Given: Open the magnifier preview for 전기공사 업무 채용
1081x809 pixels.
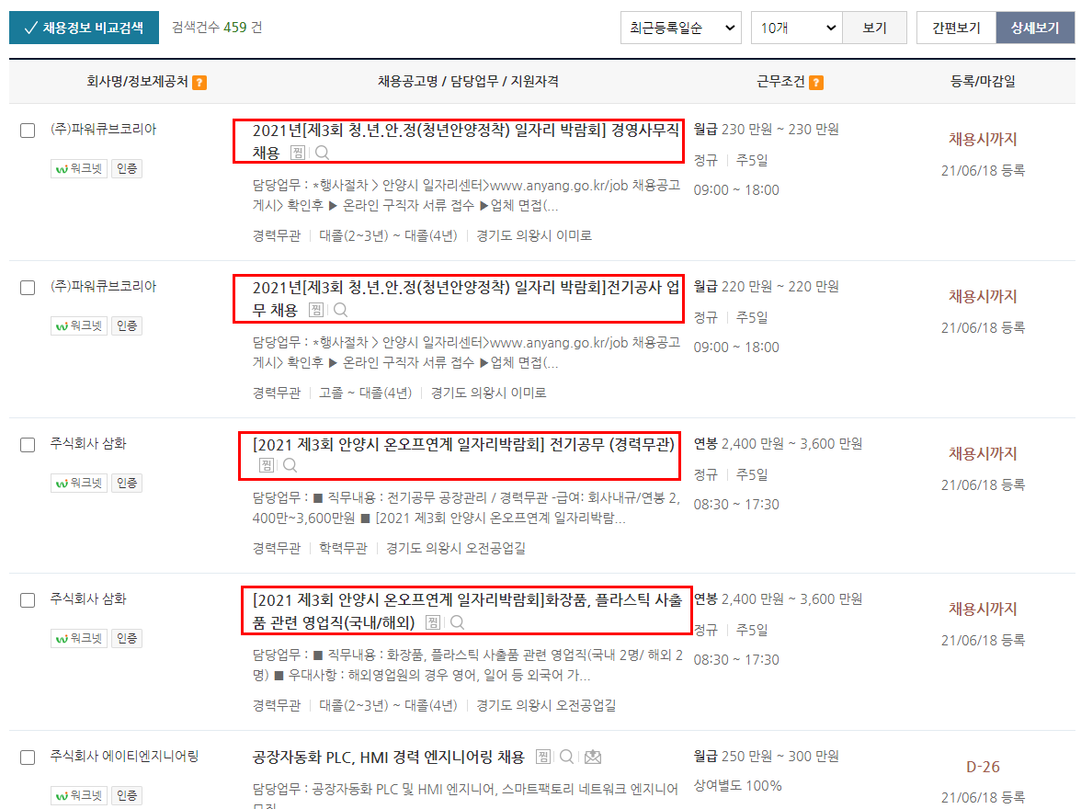Looking at the screenshot, I should (x=340, y=310).
